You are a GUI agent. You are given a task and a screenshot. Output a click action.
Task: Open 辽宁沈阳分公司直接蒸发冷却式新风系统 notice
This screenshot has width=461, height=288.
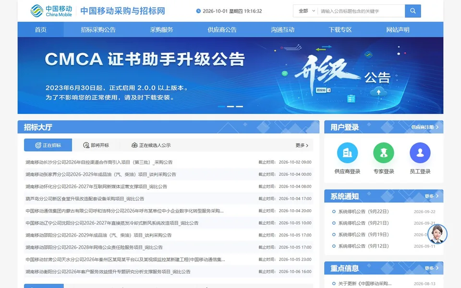coord(112,223)
